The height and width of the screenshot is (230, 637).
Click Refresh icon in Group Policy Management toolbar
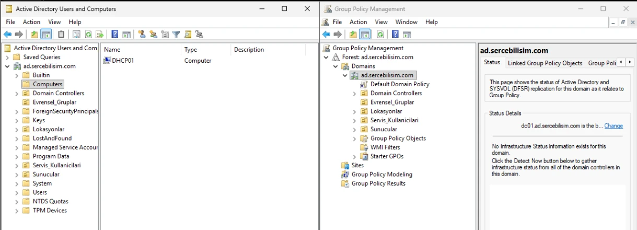pos(380,34)
